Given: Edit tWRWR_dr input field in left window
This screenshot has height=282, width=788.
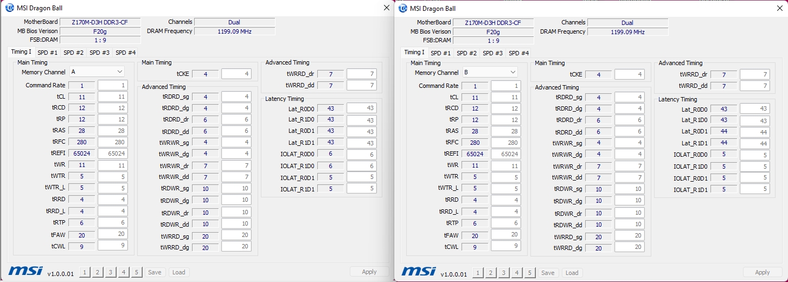Looking at the screenshot, I should click(236, 165).
